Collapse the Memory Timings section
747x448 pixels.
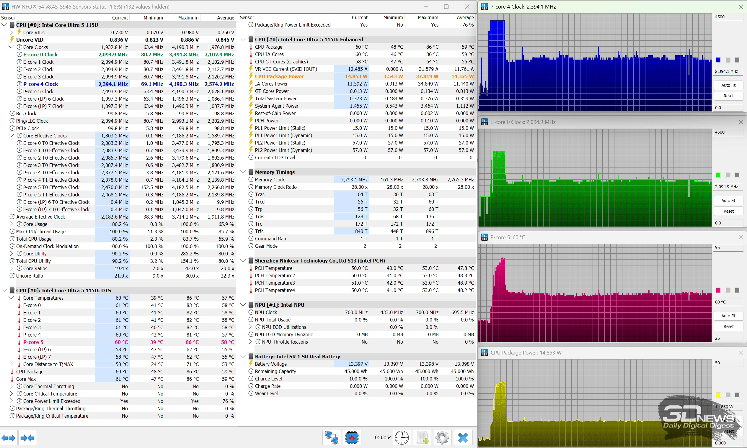[243, 172]
